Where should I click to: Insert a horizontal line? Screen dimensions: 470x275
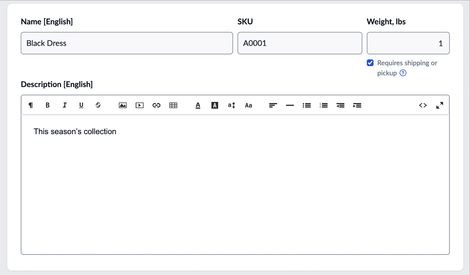pos(290,105)
